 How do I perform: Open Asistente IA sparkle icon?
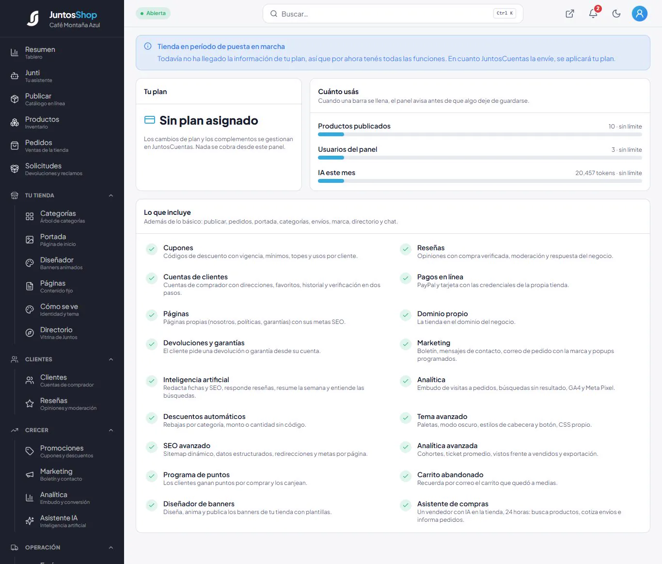pos(30,521)
